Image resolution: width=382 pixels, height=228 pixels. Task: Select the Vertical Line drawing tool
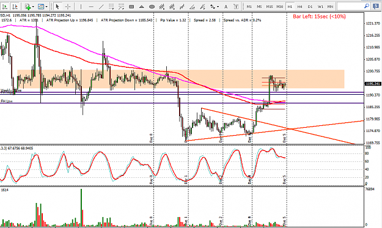coord(81,7)
